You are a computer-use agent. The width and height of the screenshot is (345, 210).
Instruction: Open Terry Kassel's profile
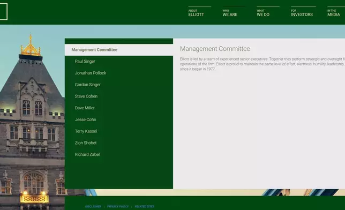click(86, 131)
